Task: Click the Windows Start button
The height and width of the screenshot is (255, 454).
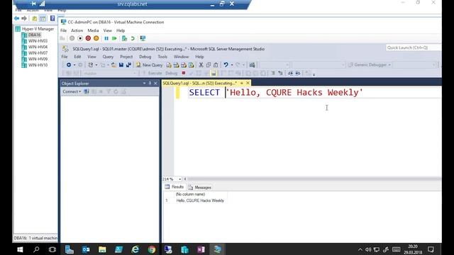Action: click(20, 249)
